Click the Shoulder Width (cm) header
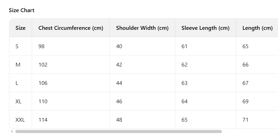The width and height of the screenshot is (278, 140). click(142, 28)
